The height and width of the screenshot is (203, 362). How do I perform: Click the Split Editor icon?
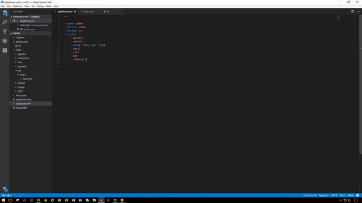352,11
